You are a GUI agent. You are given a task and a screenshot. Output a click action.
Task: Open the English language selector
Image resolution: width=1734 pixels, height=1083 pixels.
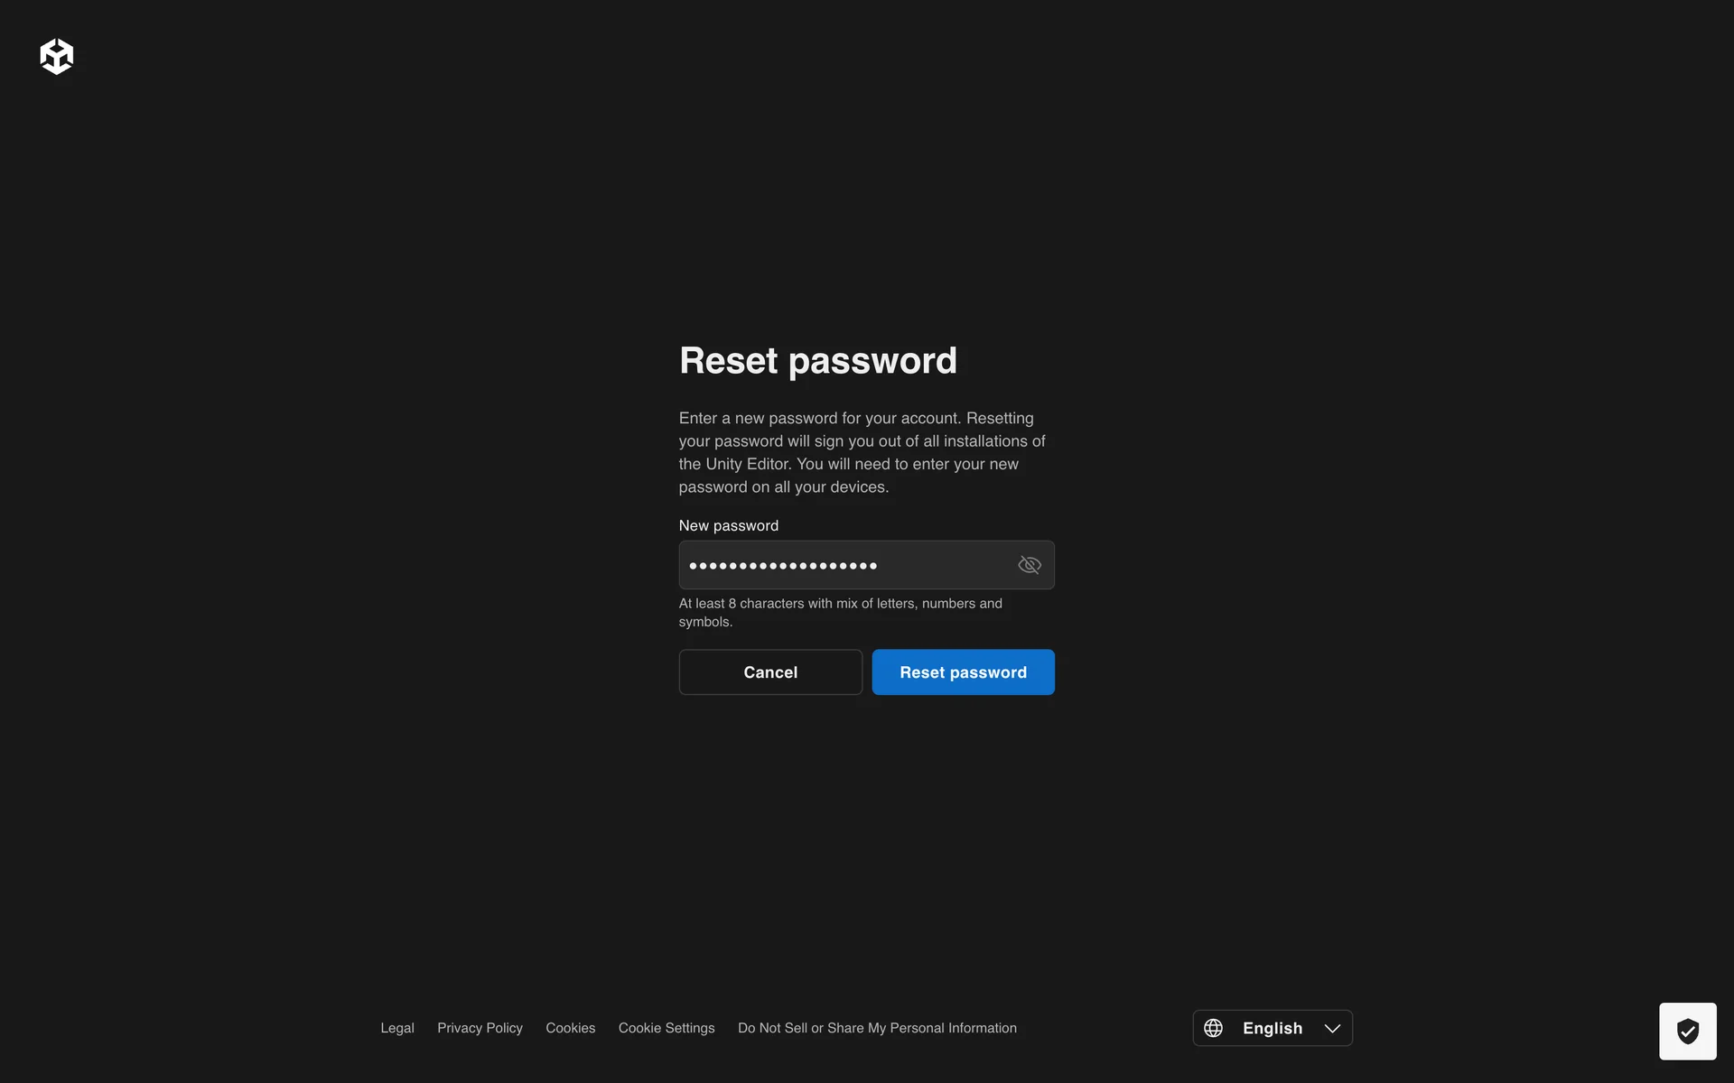(1273, 1028)
